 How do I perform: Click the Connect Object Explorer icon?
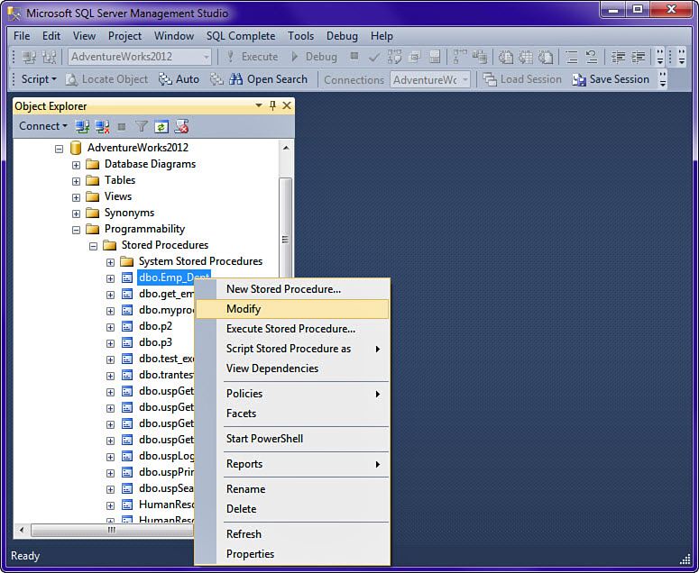coord(83,127)
